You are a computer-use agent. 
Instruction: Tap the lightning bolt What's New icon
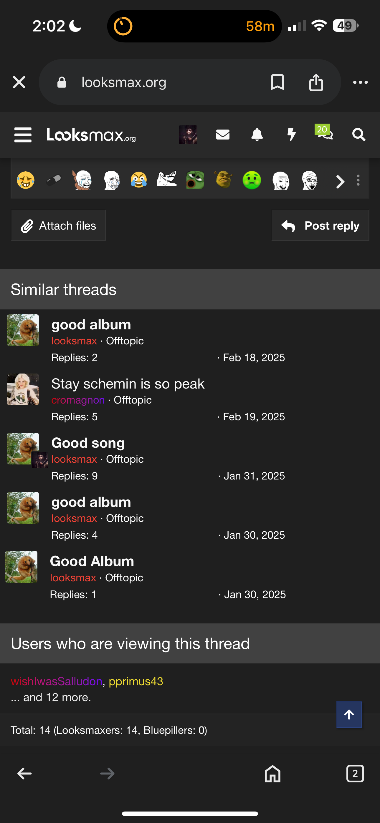click(x=291, y=135)
